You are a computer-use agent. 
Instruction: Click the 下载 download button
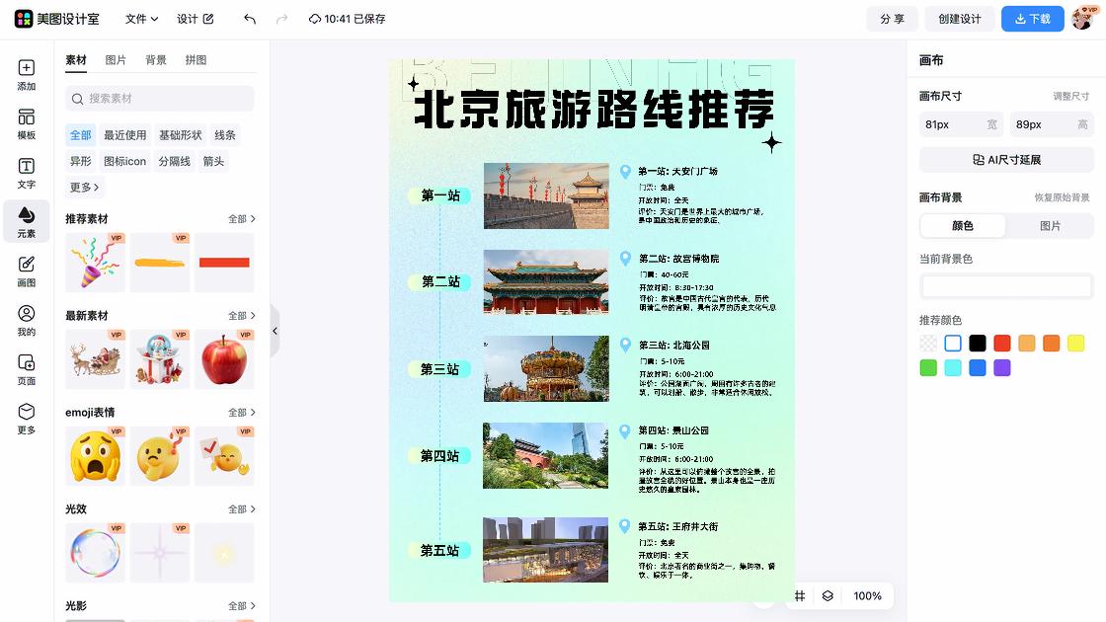coord(1033,19)
